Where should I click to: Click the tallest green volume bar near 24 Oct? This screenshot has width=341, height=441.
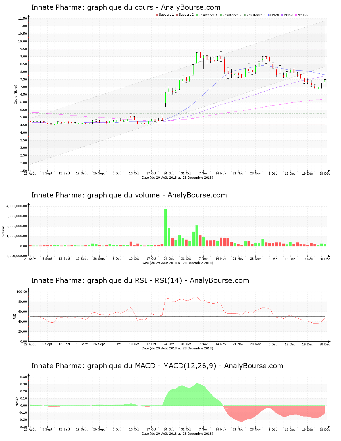point(166,228)
